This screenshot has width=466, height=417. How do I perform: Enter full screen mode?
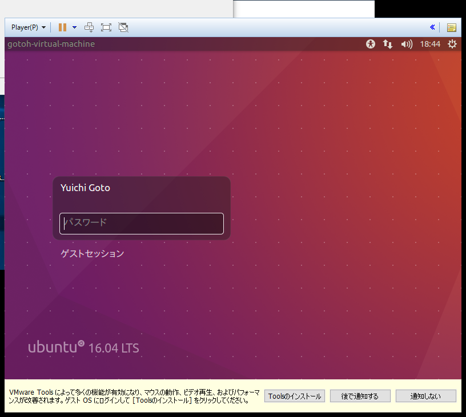[x=106, y=27]
